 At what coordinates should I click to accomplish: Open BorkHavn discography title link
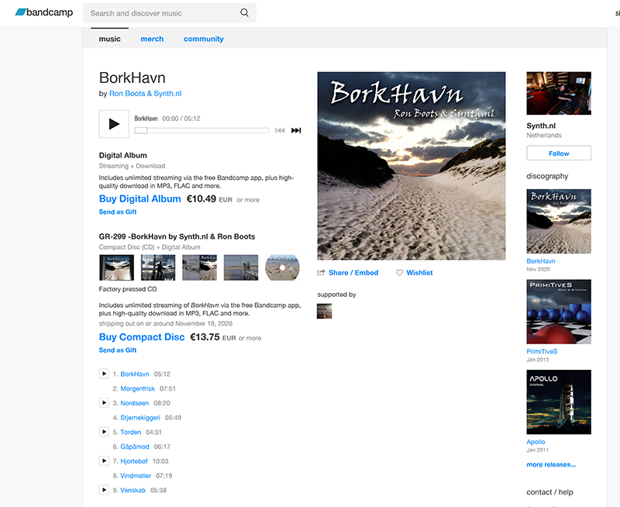[540, 261]
